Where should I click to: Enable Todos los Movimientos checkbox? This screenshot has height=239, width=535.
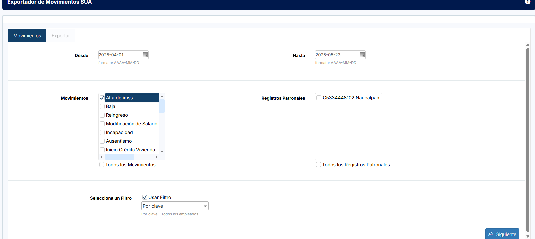pos(102,165)
